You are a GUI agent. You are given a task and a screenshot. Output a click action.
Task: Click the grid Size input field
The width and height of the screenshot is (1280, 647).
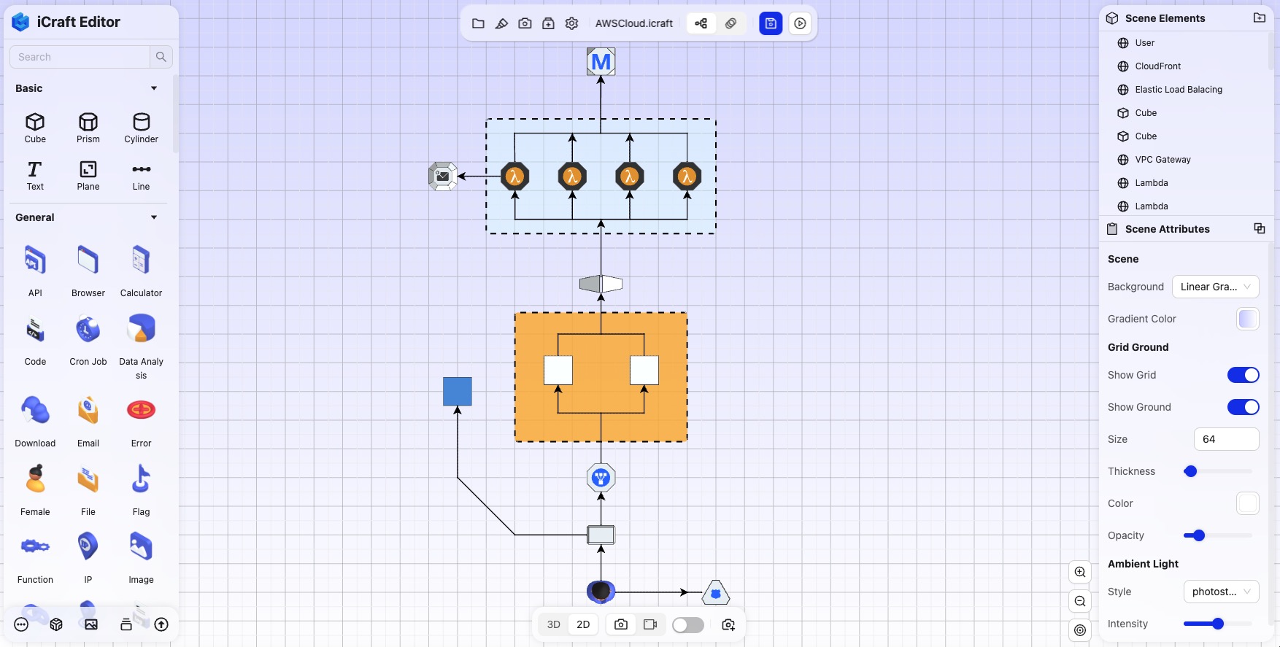tap(1226, 439)
